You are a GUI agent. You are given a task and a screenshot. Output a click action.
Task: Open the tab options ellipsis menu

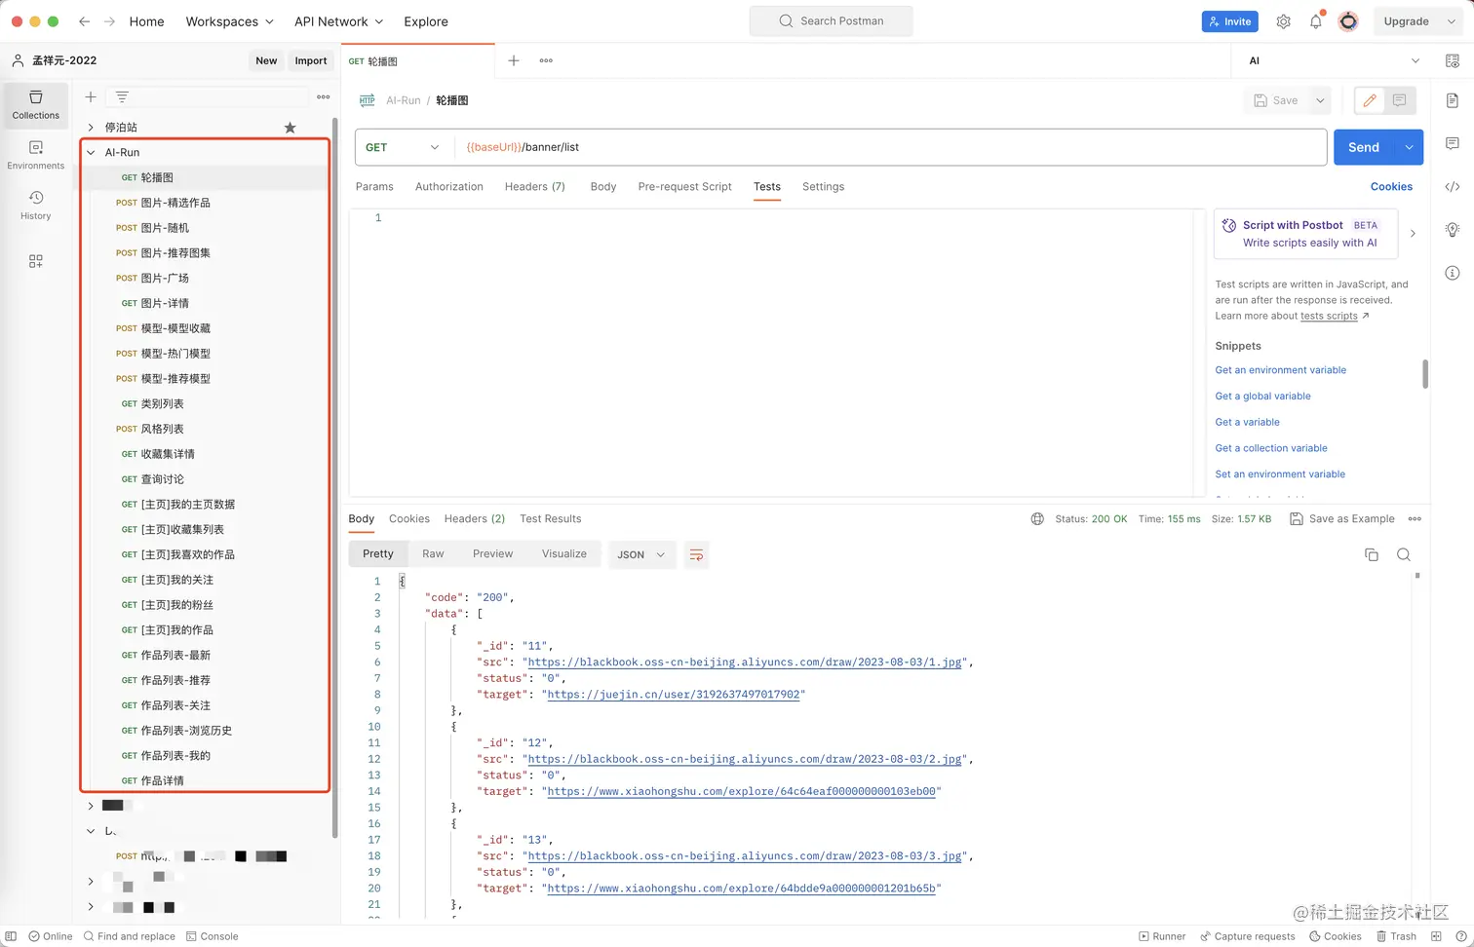(546, 60)
